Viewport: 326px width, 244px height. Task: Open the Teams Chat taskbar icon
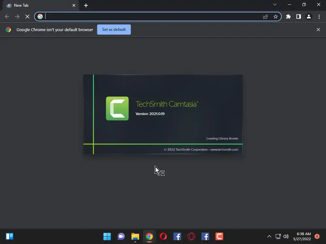tap(121, 236)
